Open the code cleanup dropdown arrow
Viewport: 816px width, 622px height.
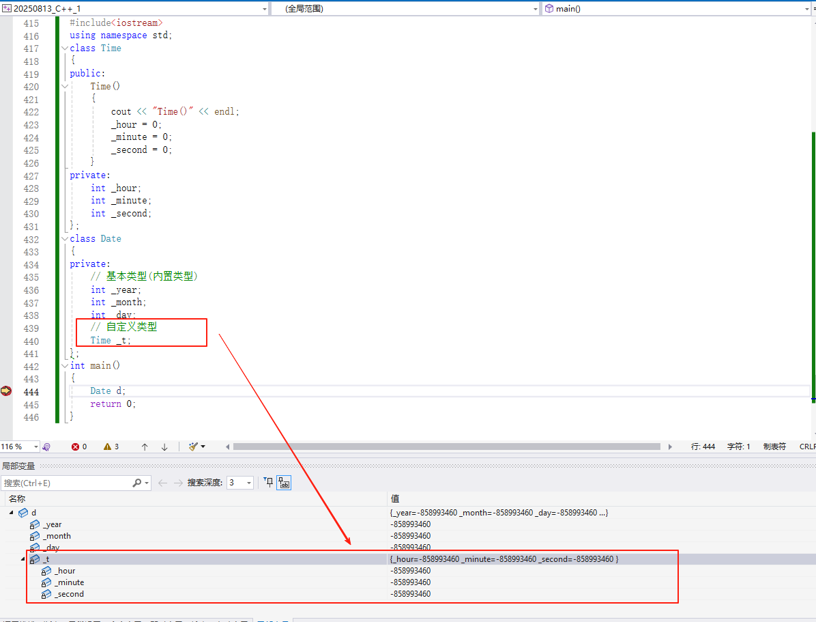click(203, 447)
